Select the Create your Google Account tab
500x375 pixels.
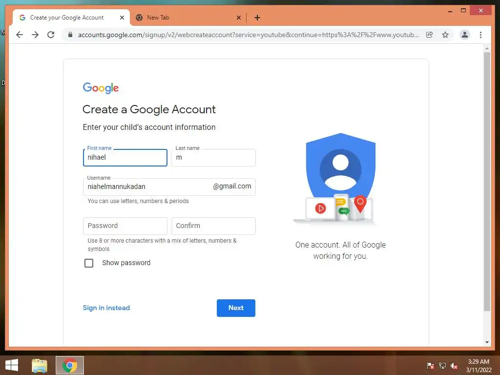[x=71, y=18]
